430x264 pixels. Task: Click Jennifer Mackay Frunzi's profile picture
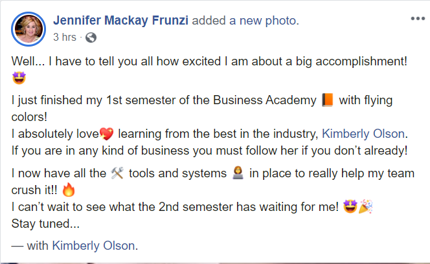point(28,28)
